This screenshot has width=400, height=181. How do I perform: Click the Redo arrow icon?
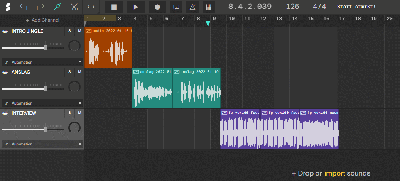[x=41, y=7]
